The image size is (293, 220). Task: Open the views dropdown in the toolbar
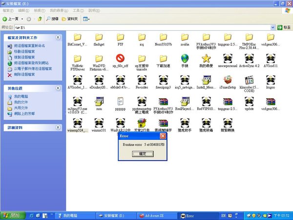pyautogui.click(x=86, y=19)
